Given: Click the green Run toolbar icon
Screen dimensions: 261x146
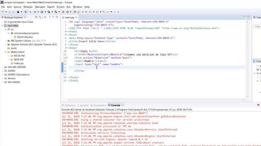Looking at the screenshot, I should (x=42, y=12).
